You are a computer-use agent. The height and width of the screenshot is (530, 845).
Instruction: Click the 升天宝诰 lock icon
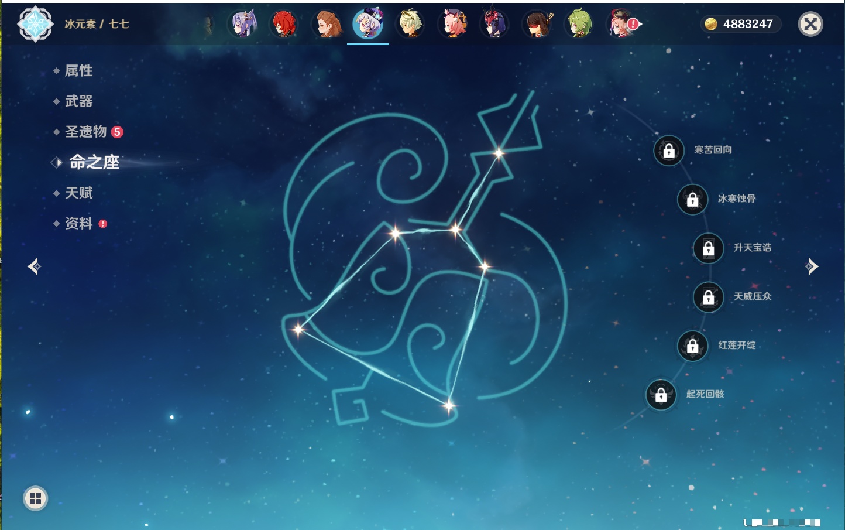(708, 248)
